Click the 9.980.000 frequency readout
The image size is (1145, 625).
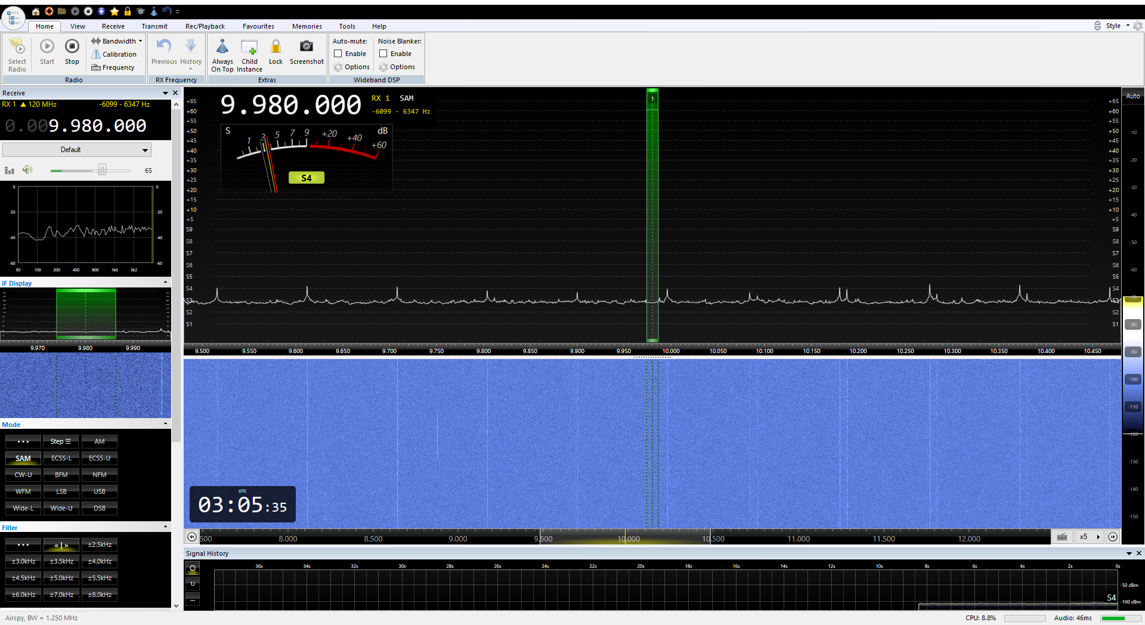click(290, 105)
